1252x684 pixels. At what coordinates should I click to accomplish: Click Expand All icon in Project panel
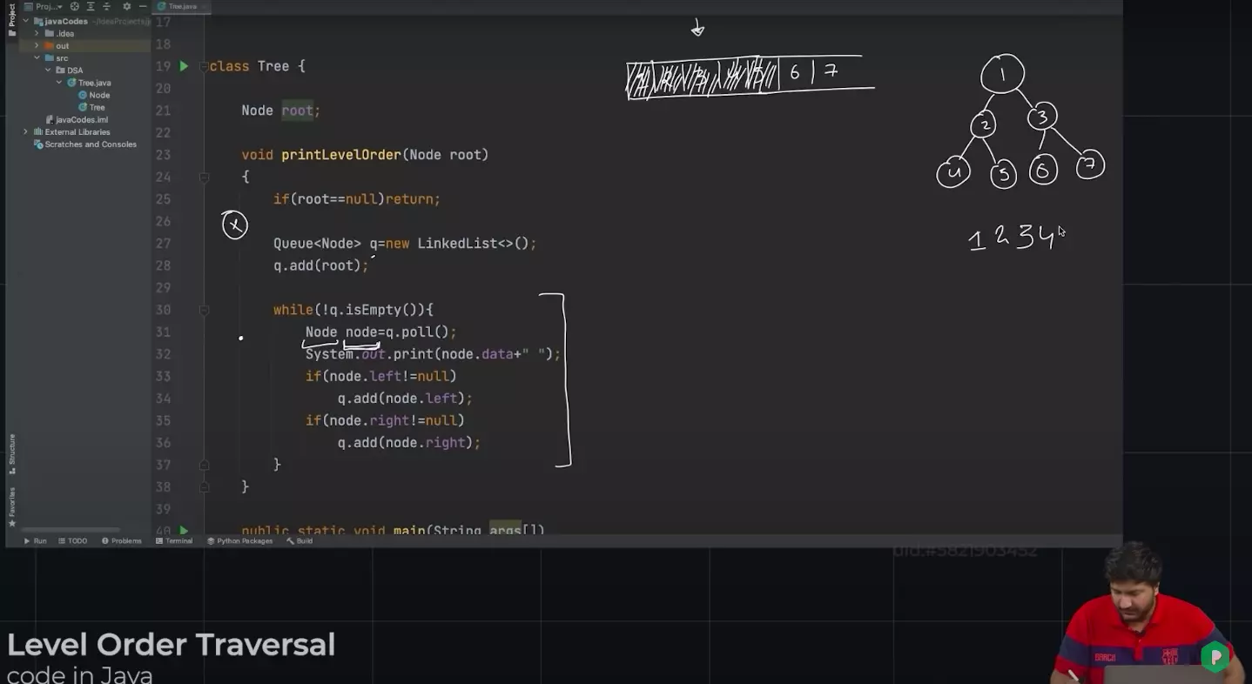click(x=91, y=7)
